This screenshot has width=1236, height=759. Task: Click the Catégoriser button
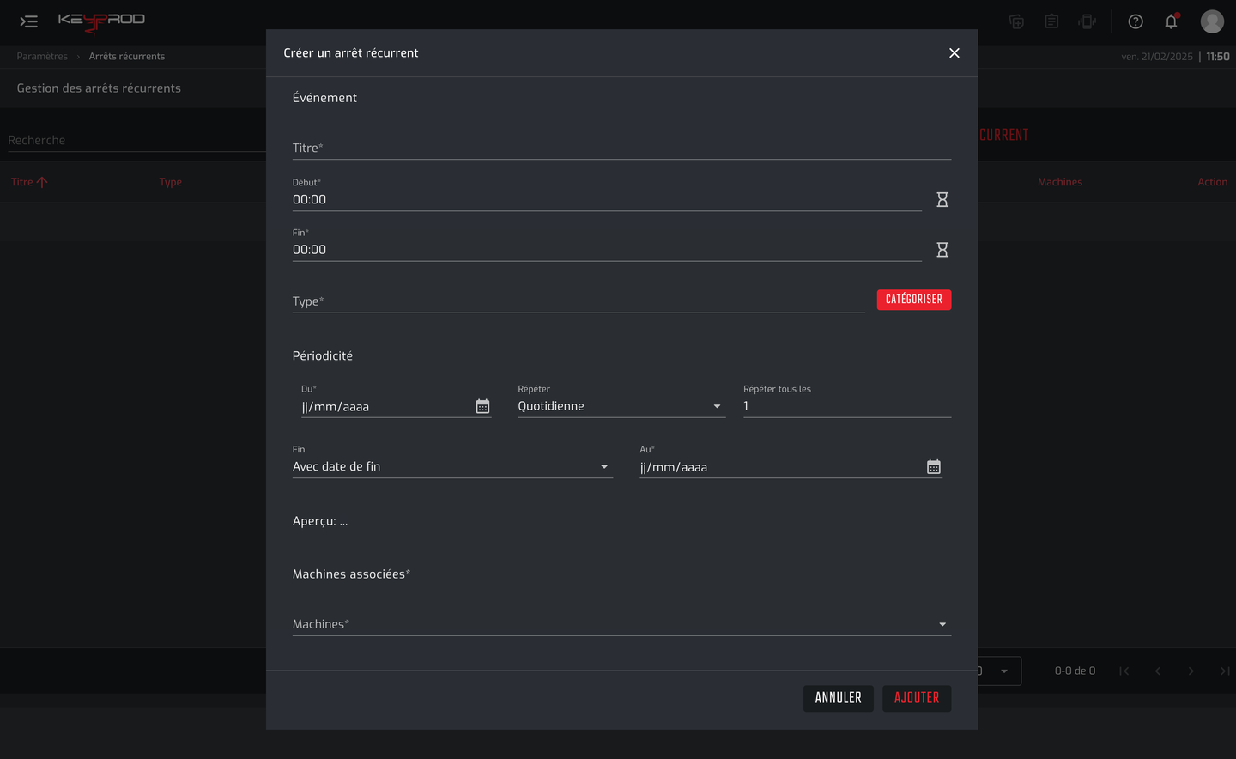click(914, 300)
